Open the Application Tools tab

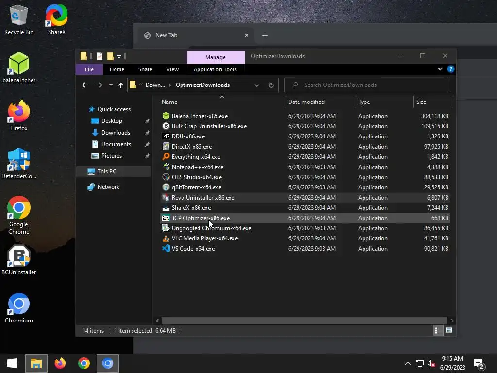(x=215, y=69)
